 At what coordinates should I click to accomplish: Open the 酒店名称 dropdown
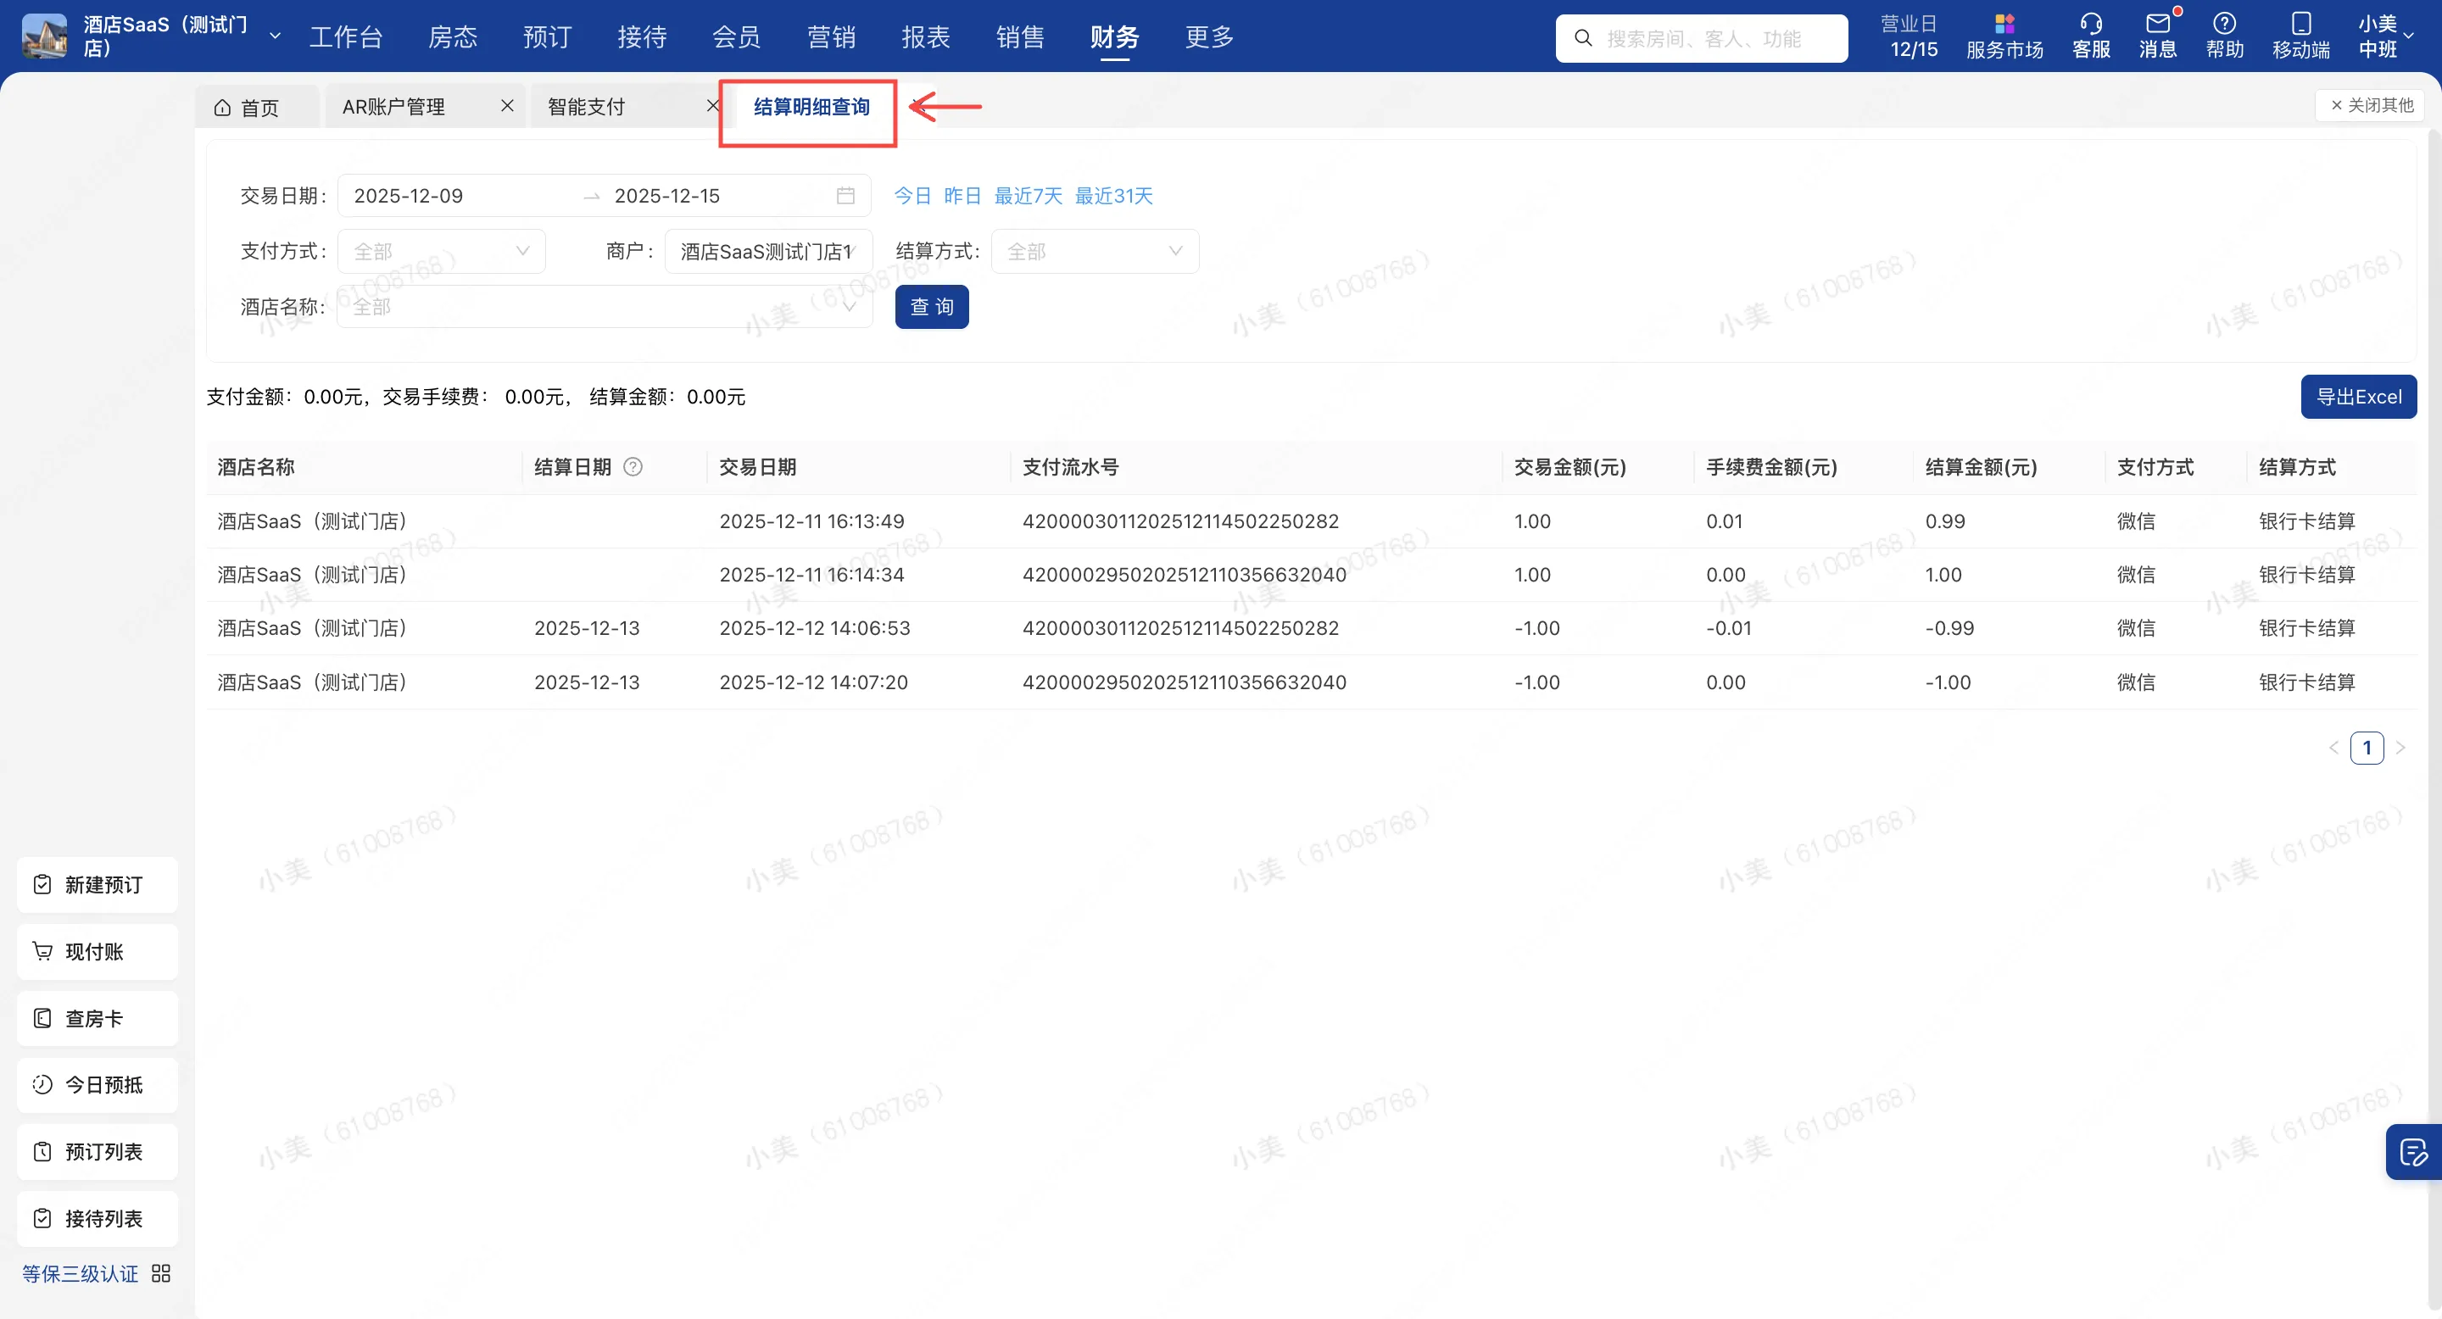click(604, 306)
